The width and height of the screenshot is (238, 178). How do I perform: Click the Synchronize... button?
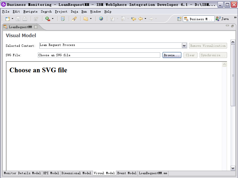(213, 55)
